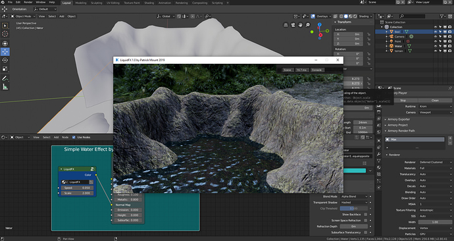Choose the Rotate tool in left toolbar
454x241 pixels.
[x=5, y=61]
